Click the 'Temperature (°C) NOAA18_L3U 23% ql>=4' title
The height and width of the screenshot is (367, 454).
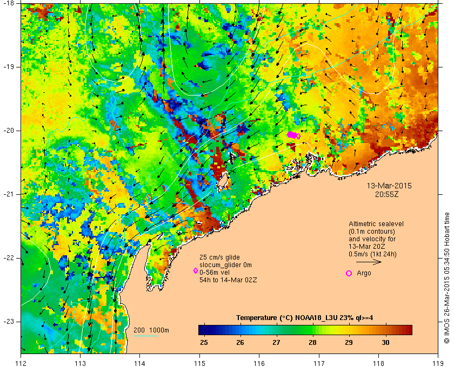pyautogui.click(x=305, y=317)
